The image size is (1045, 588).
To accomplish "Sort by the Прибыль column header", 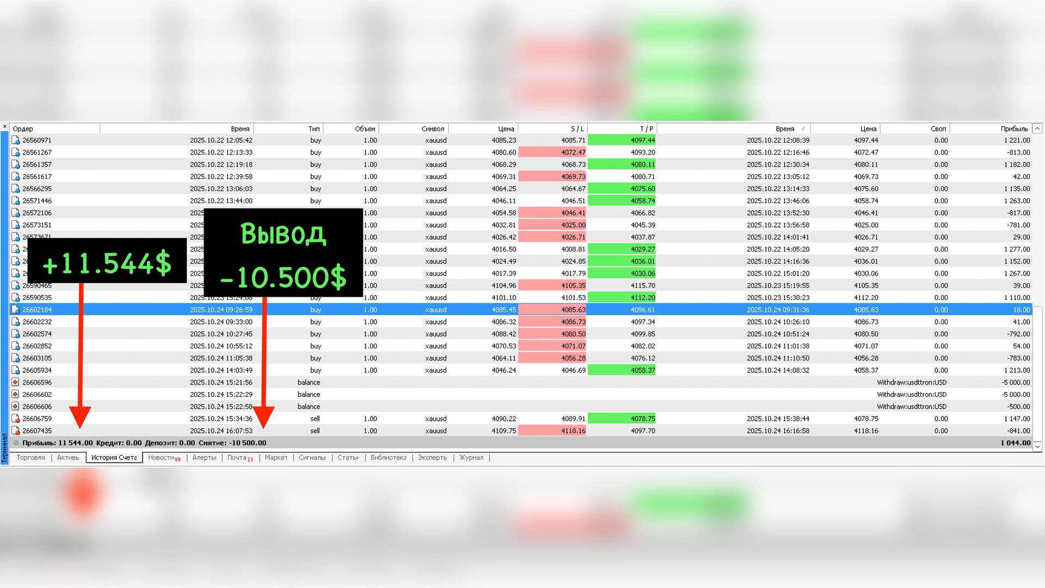I will (x=991, y=129).
